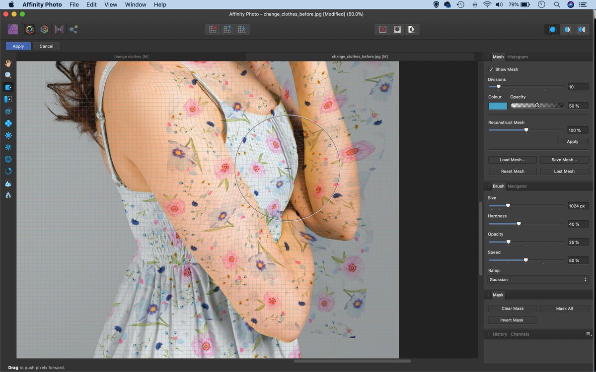The height and width of the screenshot is (372, 596).
Task: Select the Liquify Thaw tool
Action: 8,195
